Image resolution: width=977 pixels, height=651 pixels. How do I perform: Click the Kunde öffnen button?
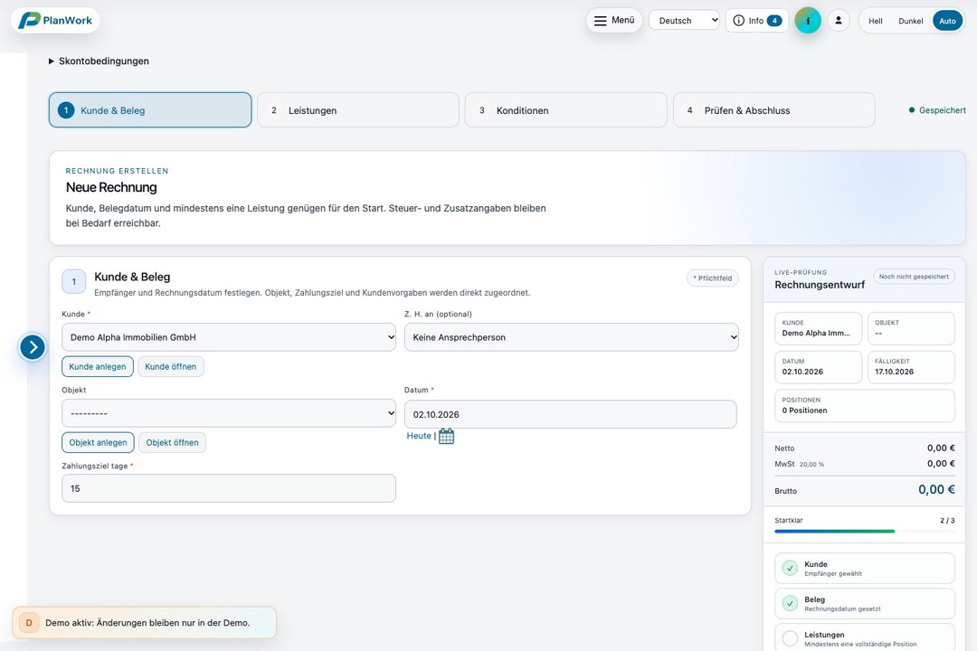(x=171, y=366)
